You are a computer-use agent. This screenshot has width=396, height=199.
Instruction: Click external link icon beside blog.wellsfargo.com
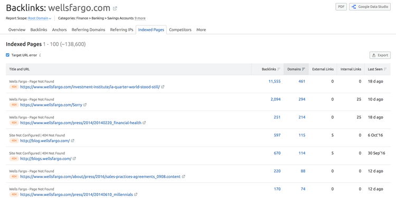click(72, 141)
